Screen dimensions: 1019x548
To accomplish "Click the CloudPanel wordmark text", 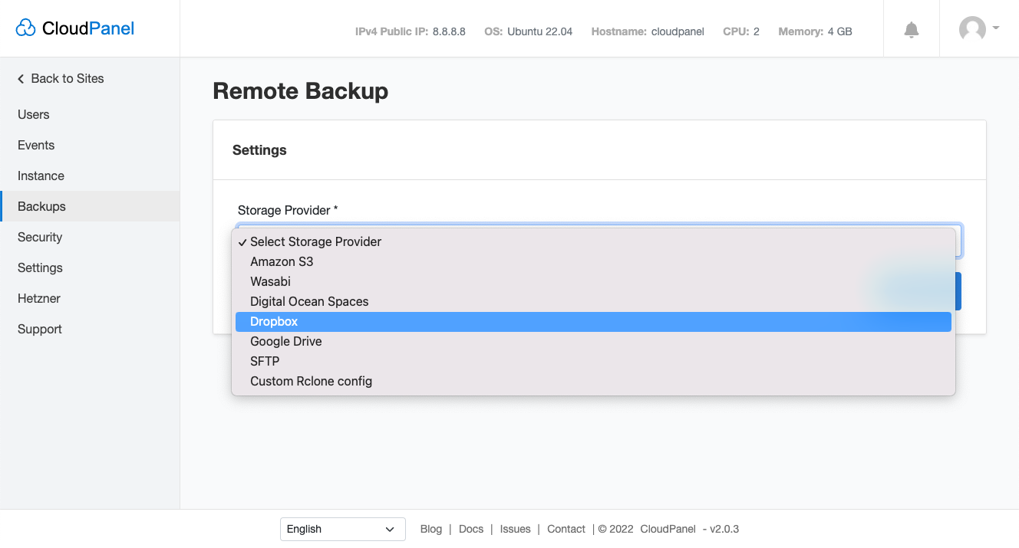I will (x=88, y=28).
